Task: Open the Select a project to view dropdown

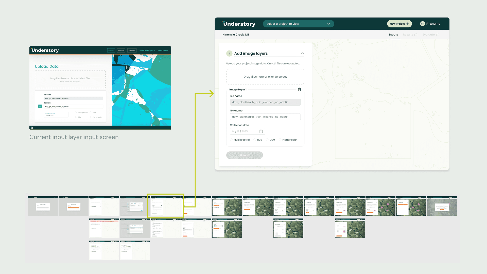Action: click(x=298, y=24)
